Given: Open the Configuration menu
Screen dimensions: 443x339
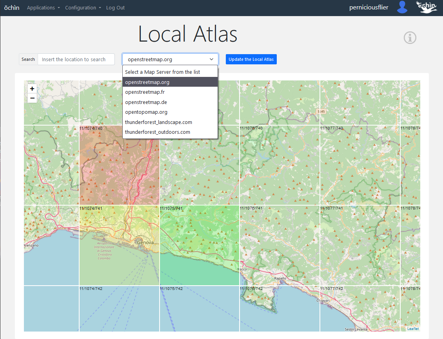Looking at the screenshot, I should pyautogui.click(x=83, y=7).
